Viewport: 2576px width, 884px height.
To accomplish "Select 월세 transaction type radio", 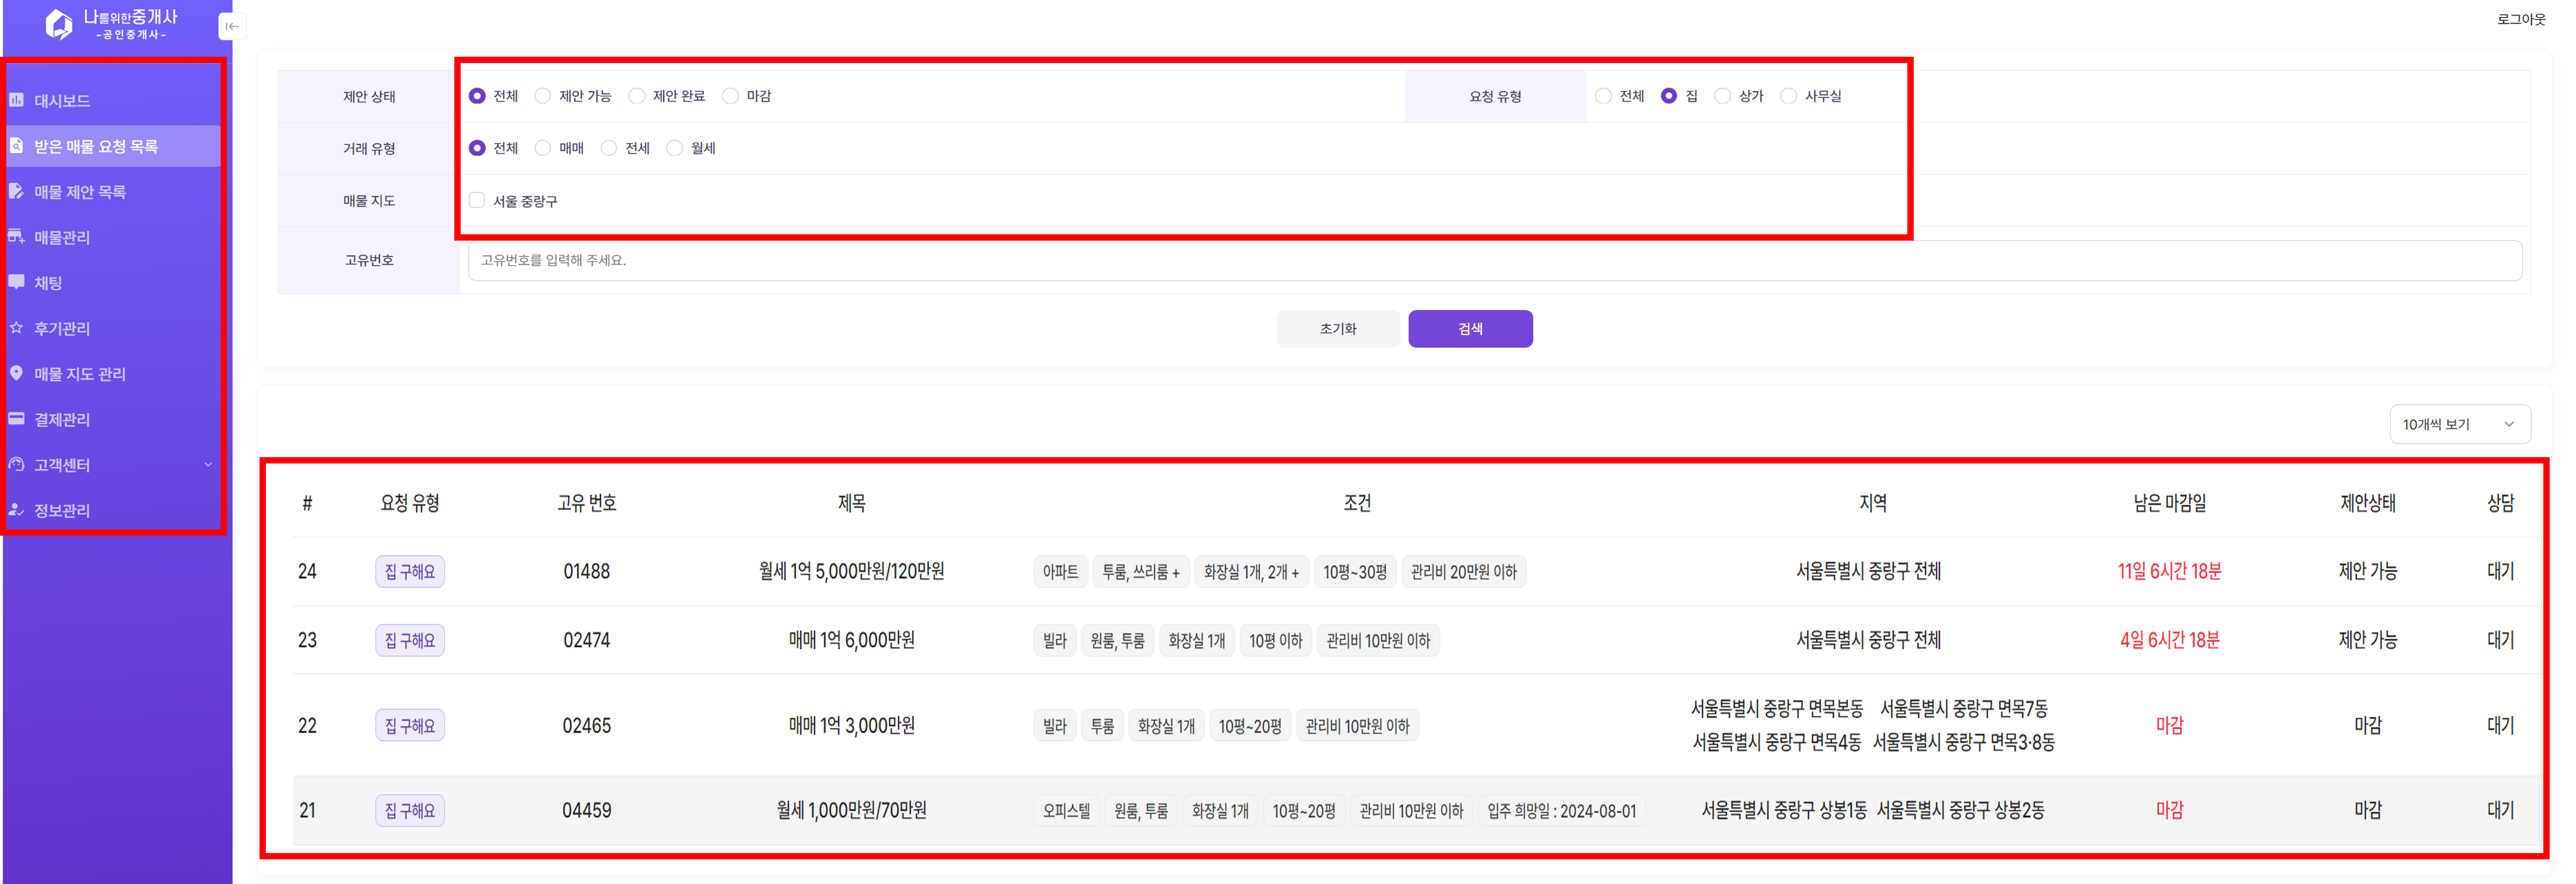I will [x=675, y=148].
